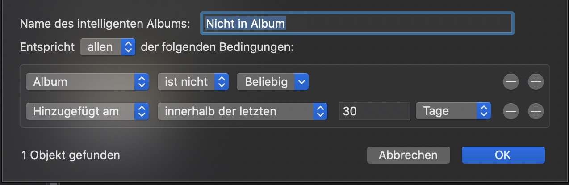Click the Abbrechen button
This screenshot has width=569, height=185.
pyautogui.click(x=408, y=155)
